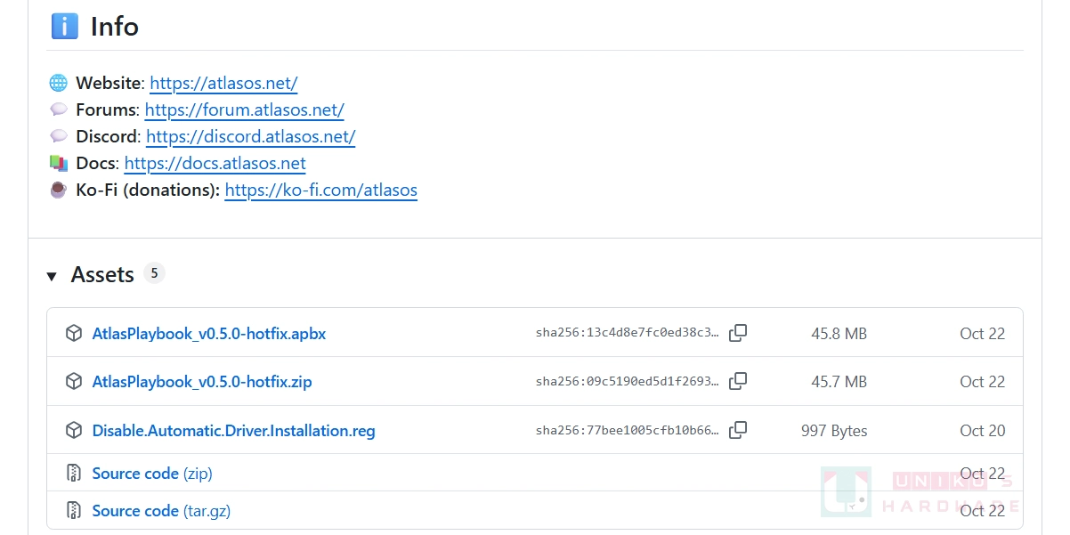Copy SHA256 hash for AtlasPlaybook apbx file
1070x535 pixels.
737,334
